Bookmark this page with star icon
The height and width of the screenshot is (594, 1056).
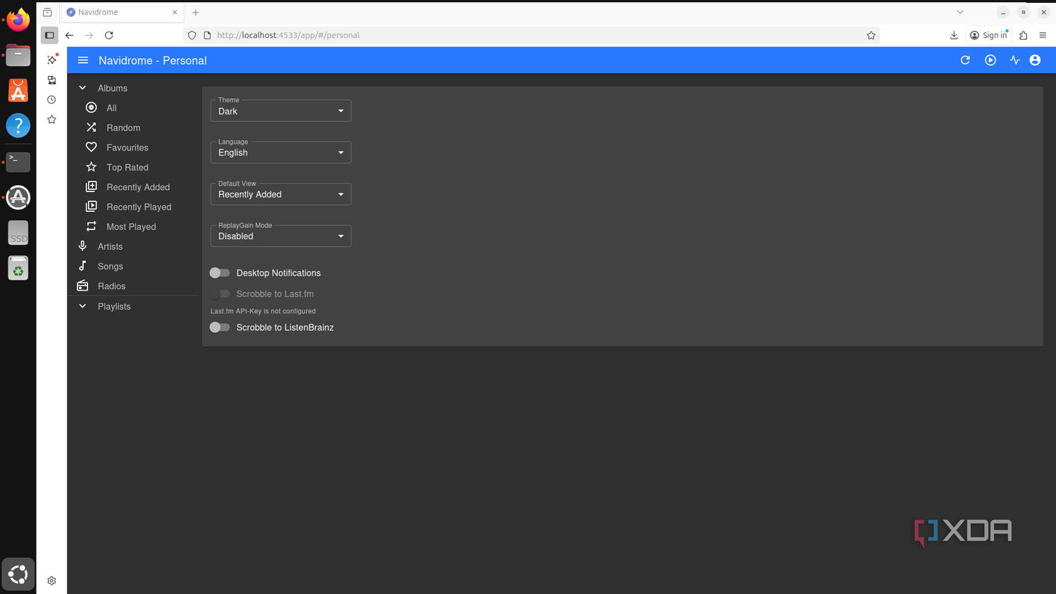pos(871,35)
